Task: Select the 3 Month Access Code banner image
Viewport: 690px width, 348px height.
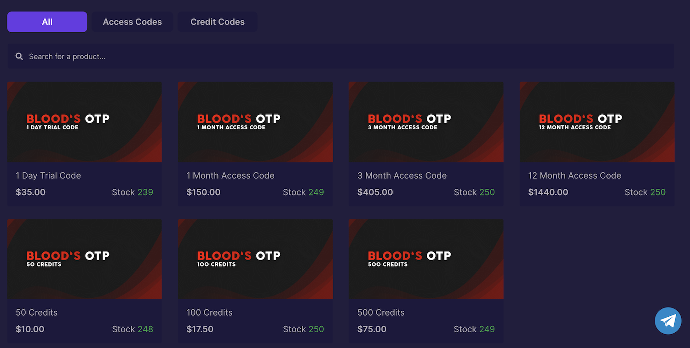Action: click(x=426, y=122)
